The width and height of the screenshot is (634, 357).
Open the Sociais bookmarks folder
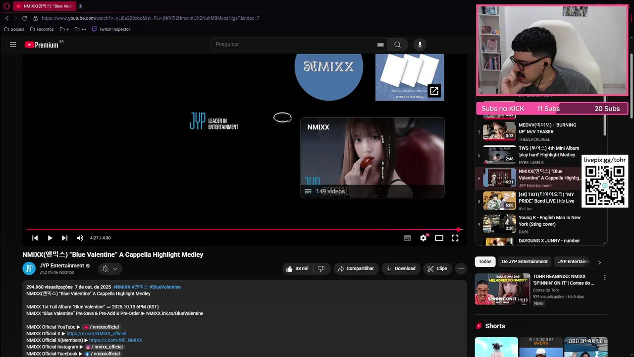[x=14, y=29]
